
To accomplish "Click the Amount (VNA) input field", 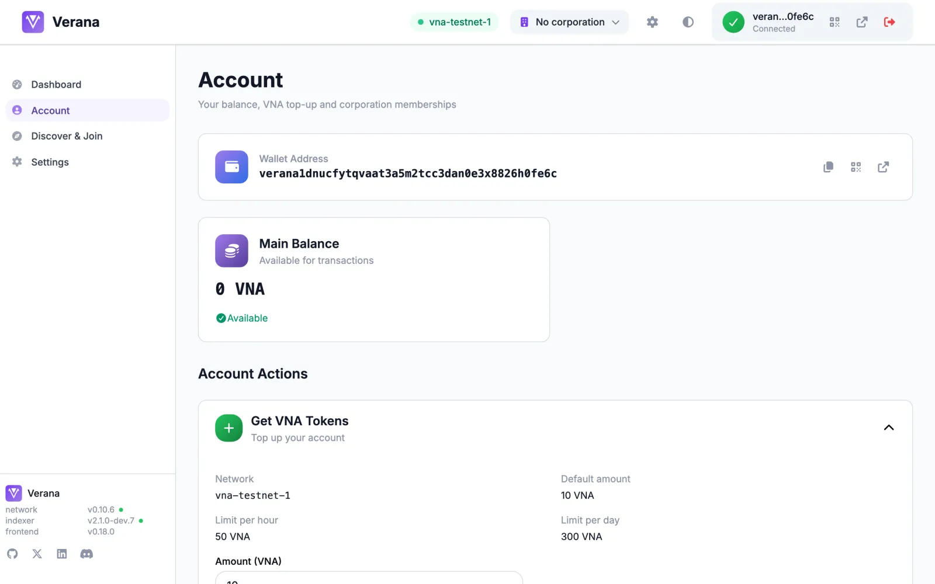I will coord(369,578).
